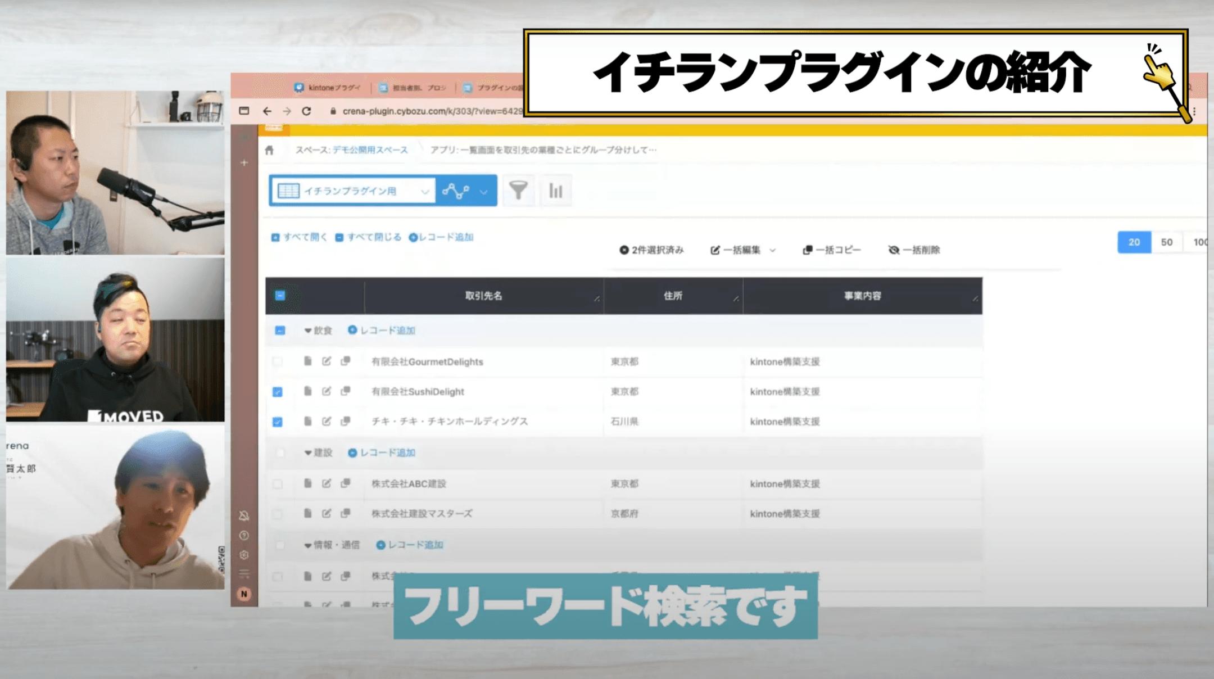Click 一括削除 button

[914, 250]
